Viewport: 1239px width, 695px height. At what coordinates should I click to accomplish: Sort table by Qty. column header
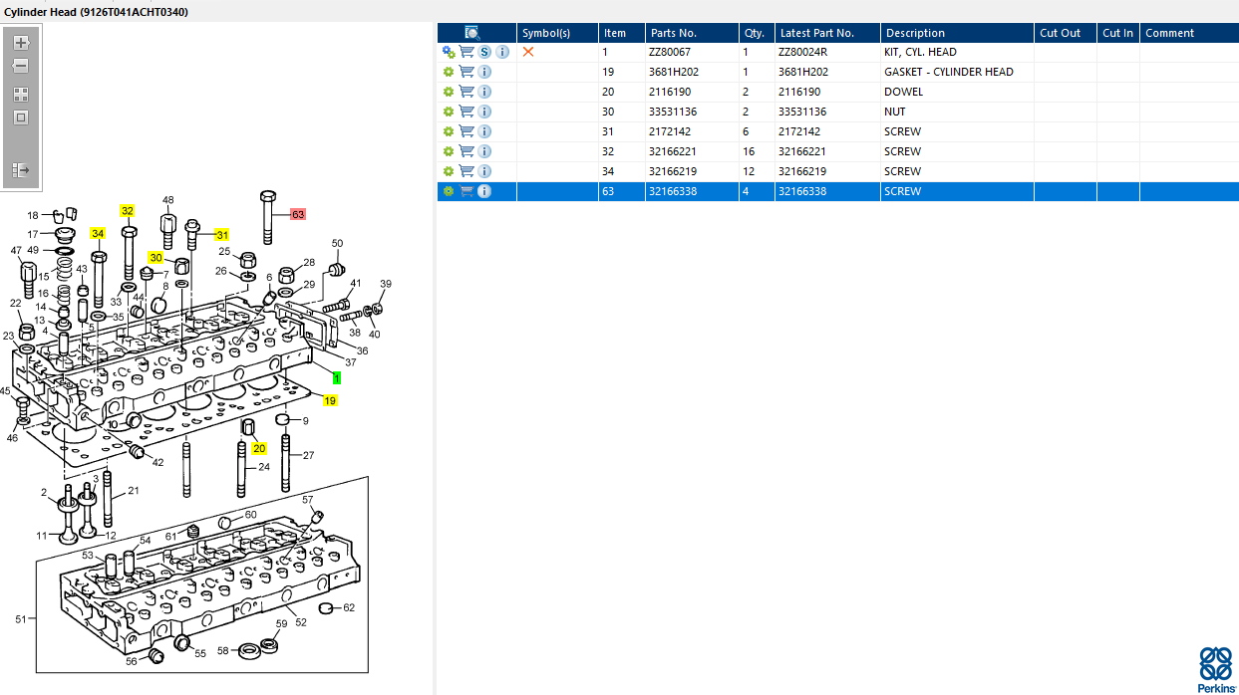pos(757,33)
